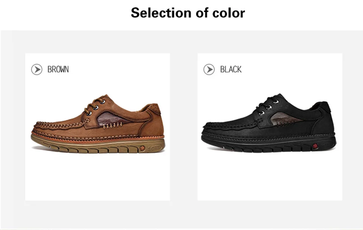Viewport: 363px width, 230px height.
Task: Select the BLACK color label
Action: [x=231, y=69]
